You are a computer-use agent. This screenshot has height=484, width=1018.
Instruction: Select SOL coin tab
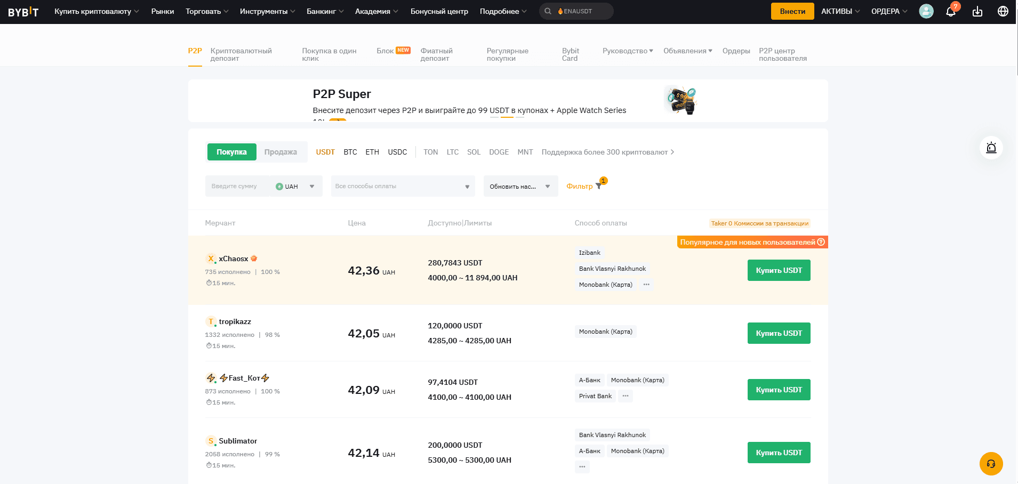coord(474,152)
